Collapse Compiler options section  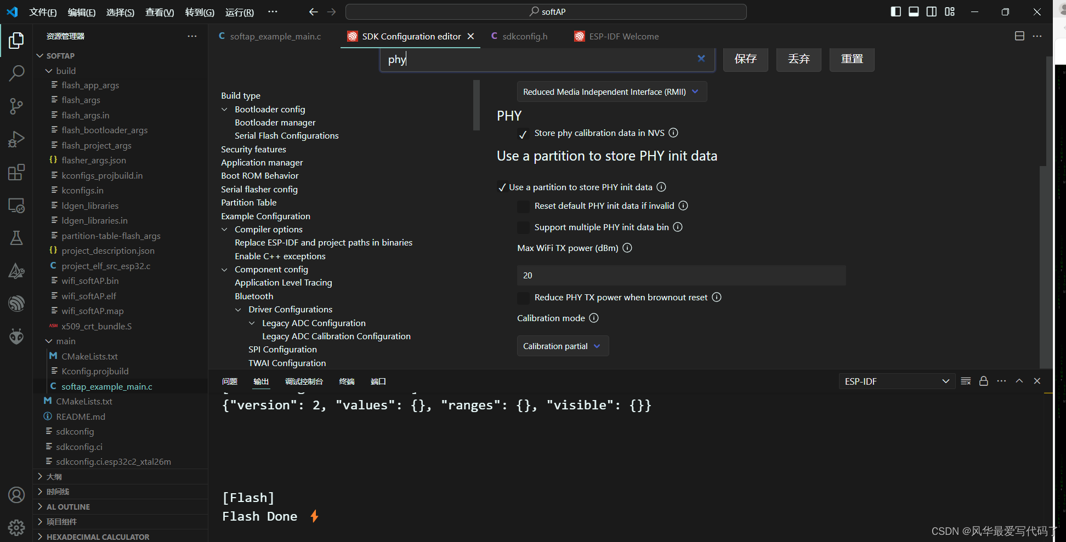[x=224, y=230]
